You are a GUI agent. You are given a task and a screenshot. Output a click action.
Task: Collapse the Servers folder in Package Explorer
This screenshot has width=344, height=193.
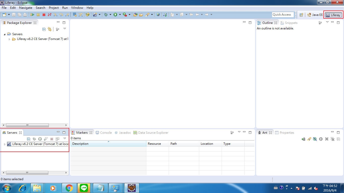5,34
